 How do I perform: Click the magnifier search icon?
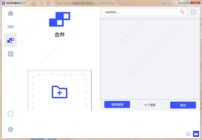pyautogui.click(x=182, y=12)
